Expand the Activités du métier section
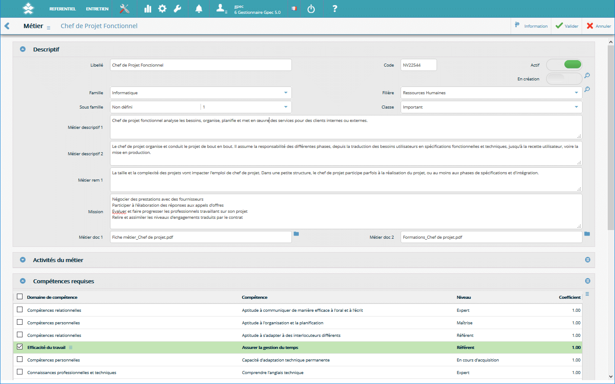This screenshot has width=615, height=384. (23, 260)
